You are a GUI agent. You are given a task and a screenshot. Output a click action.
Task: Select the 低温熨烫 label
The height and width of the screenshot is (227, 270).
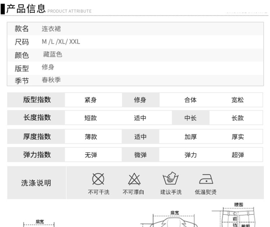coord(206,192)
